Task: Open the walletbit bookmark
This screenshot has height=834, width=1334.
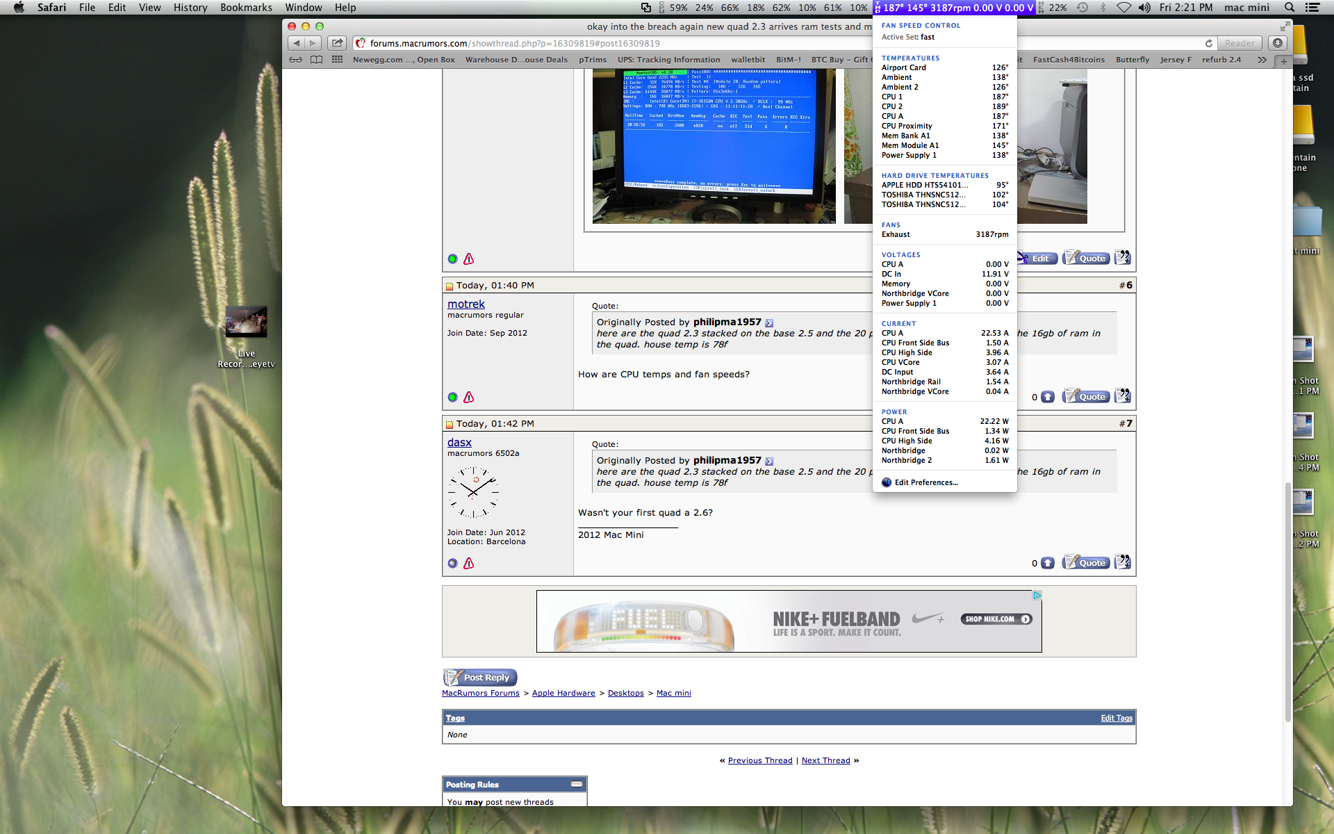Action: [748, 60]
